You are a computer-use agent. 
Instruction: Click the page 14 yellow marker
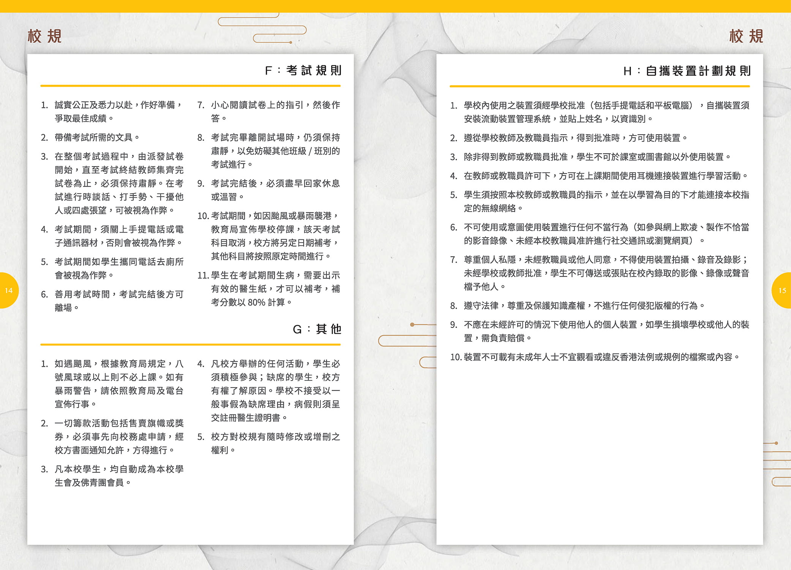click(8, 290)
